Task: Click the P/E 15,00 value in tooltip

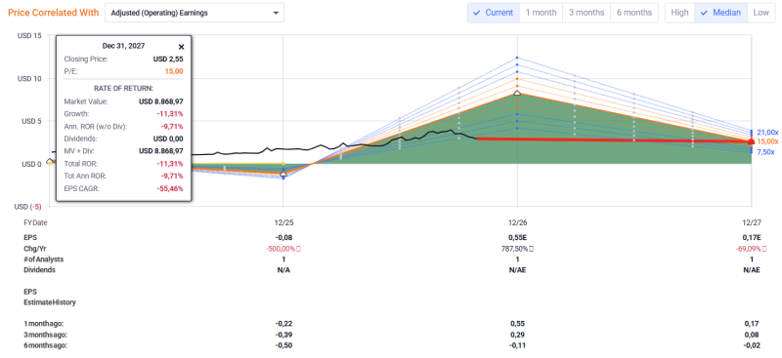Action: pyautogui.click(x=174, y=71)
